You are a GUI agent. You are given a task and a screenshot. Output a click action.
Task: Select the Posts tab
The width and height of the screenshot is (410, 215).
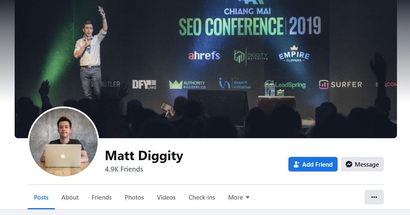coord(41,197)
